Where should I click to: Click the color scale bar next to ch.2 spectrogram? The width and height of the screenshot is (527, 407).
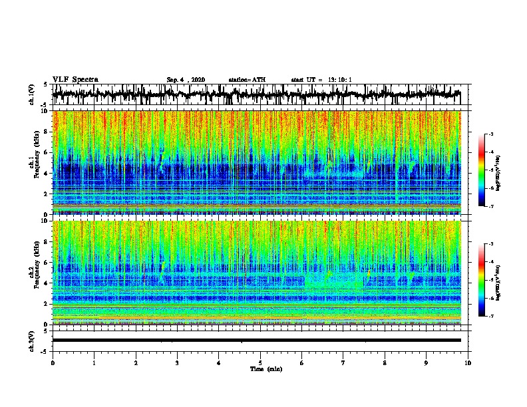(482, 280)
